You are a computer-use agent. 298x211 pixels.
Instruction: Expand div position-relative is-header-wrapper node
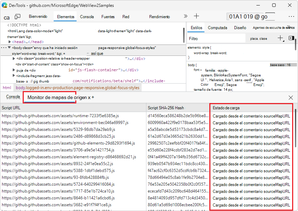point(14,58)
